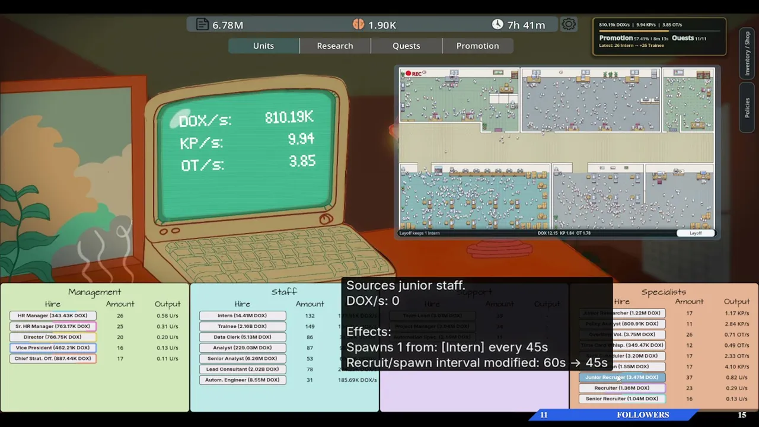
Task: Open the settings gear icon
Action: 568,24
